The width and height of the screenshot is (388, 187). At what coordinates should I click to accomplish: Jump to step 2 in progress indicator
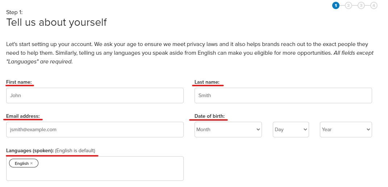(349, 5)
